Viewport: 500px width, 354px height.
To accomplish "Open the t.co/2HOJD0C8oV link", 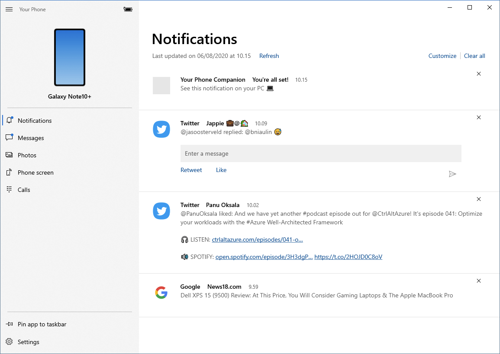I will pyautogui.click(x=348, y=257).
